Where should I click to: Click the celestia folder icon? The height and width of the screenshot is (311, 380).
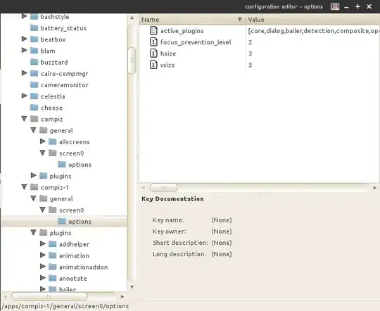click(x=34, y=96)
